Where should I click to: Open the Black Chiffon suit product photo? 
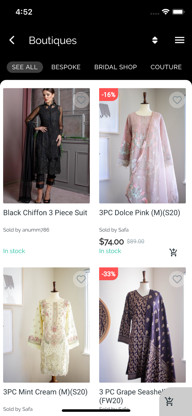click(x=46, y=150)
